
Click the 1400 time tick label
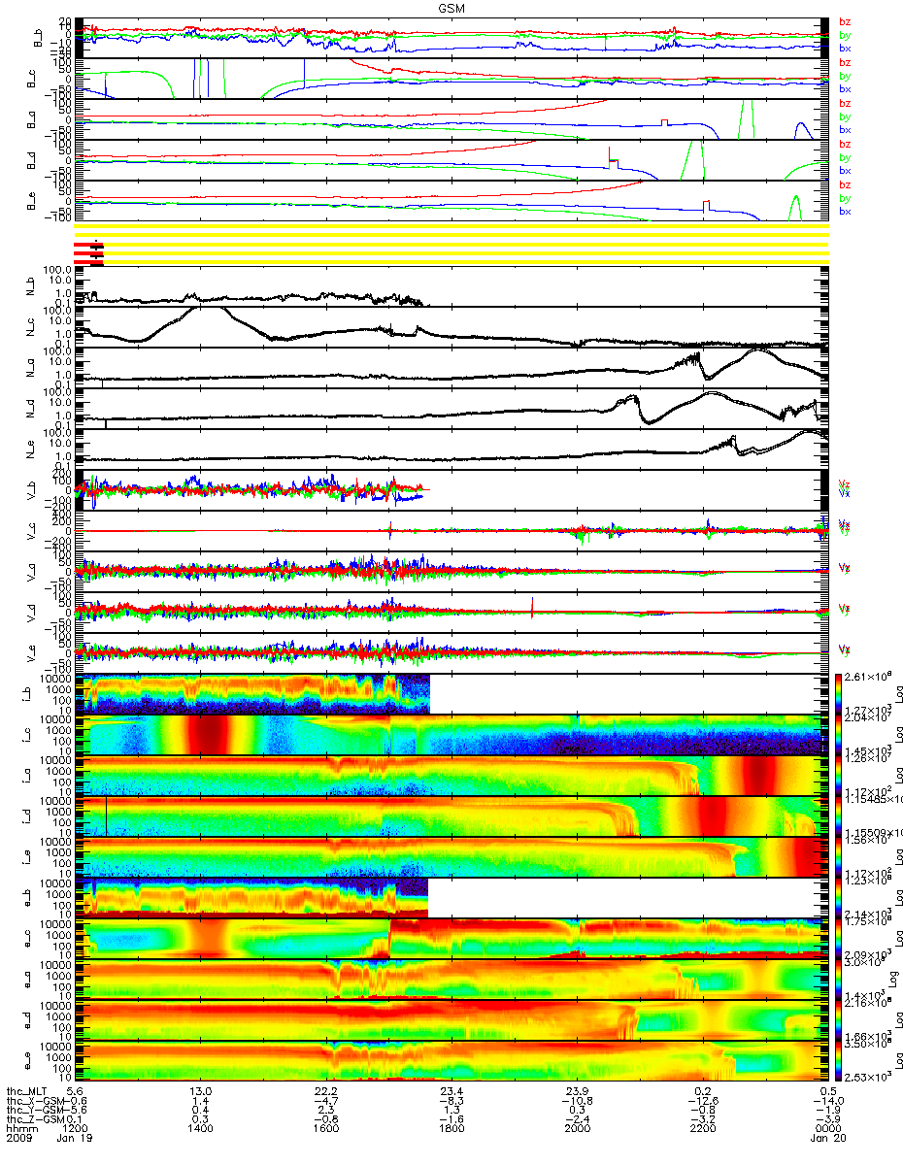pyautogui.click(x=201, y=1128)
